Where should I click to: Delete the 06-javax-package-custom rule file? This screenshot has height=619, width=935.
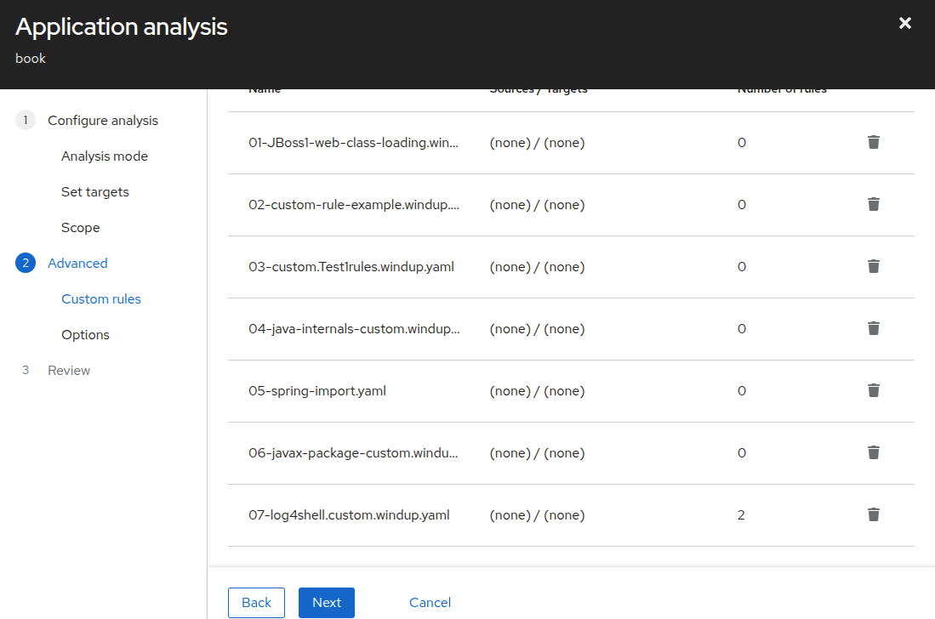[x=873, y=452]
